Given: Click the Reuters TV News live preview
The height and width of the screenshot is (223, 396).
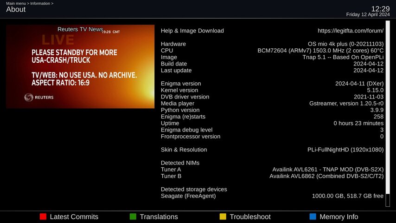Looking at the screenshot, I should tap(80, 66).
